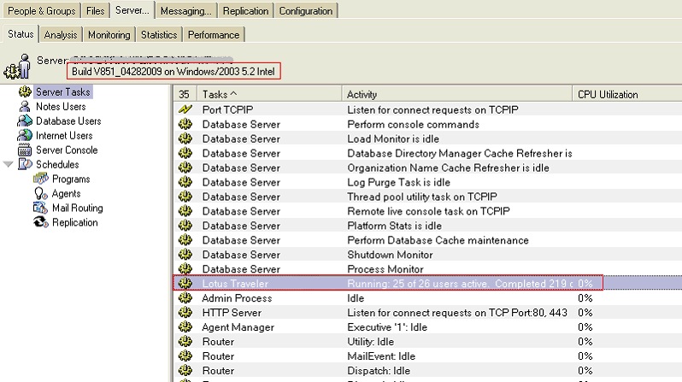The height and width of the screenshot is (382, 682).
Task: Open the People & Groups tab
Action: (42, 10)
